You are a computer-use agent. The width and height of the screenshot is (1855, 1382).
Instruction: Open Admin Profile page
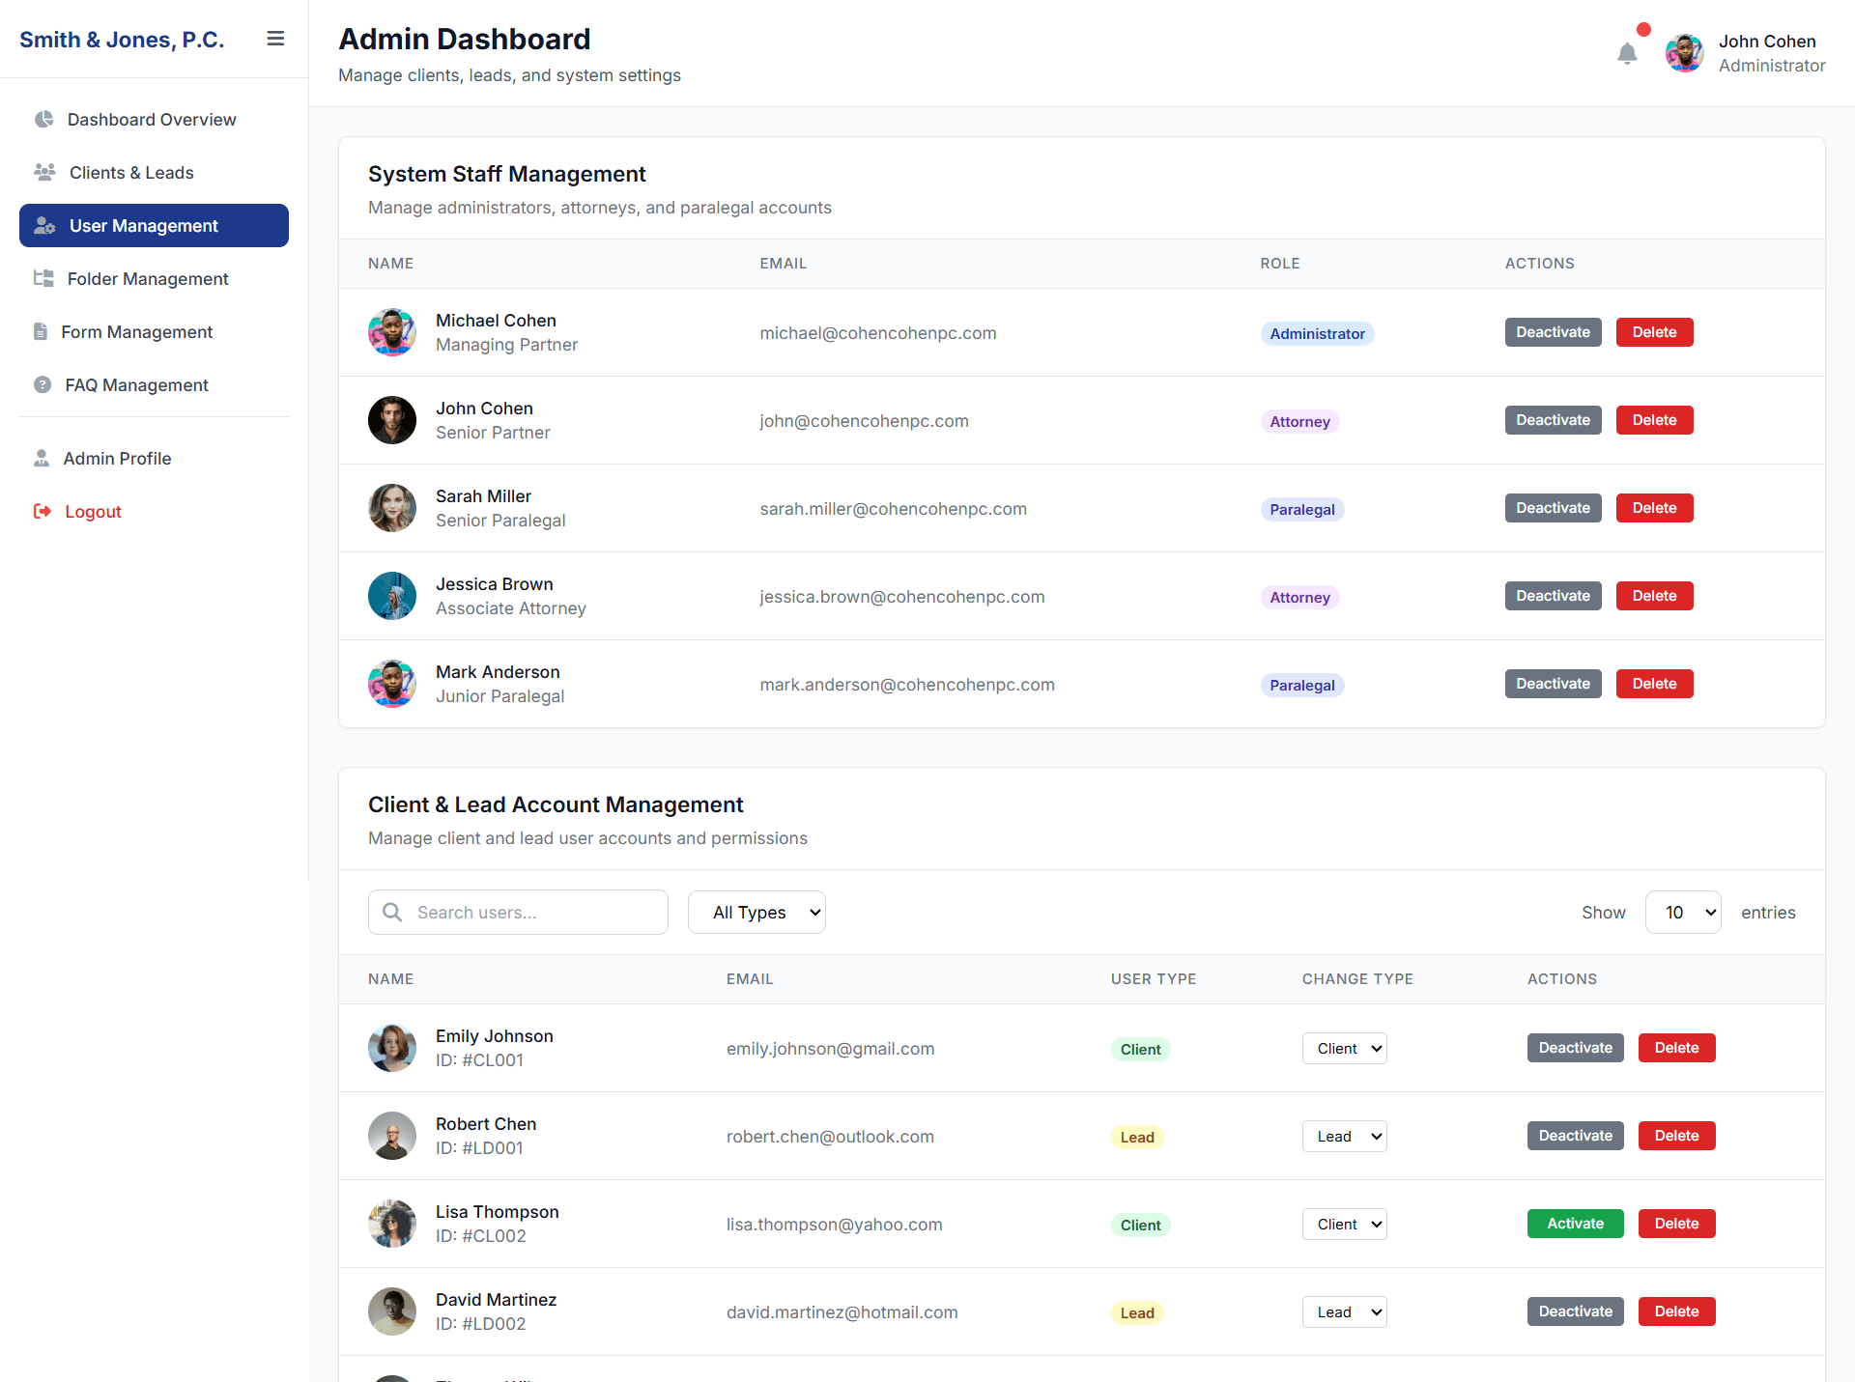point(154,459)
